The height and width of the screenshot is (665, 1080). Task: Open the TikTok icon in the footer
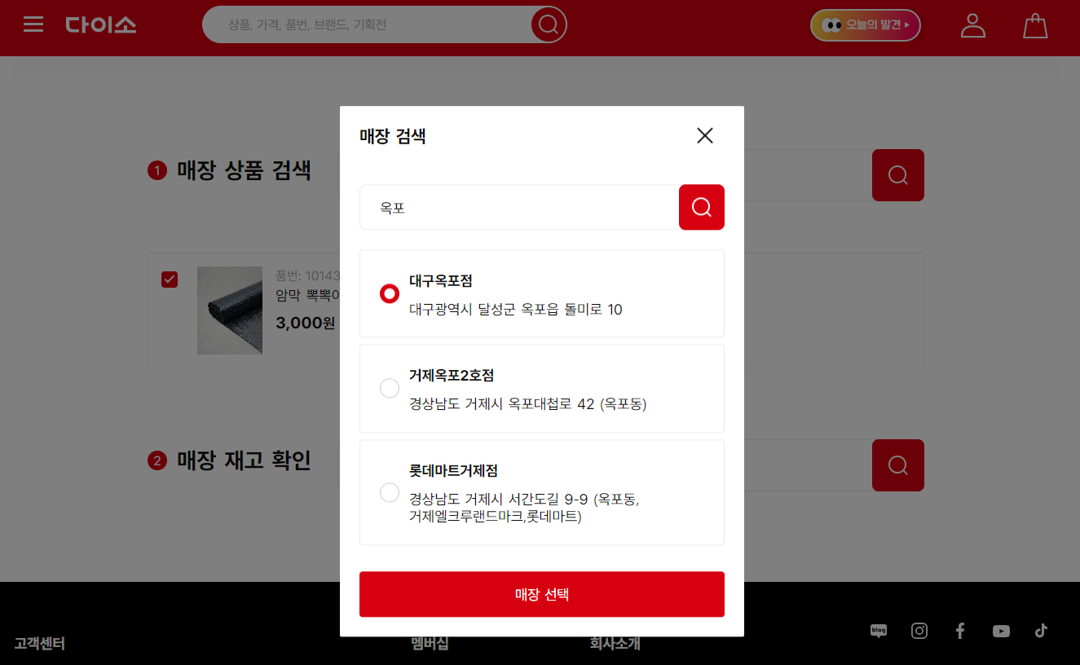click(x=1041, y=631)
